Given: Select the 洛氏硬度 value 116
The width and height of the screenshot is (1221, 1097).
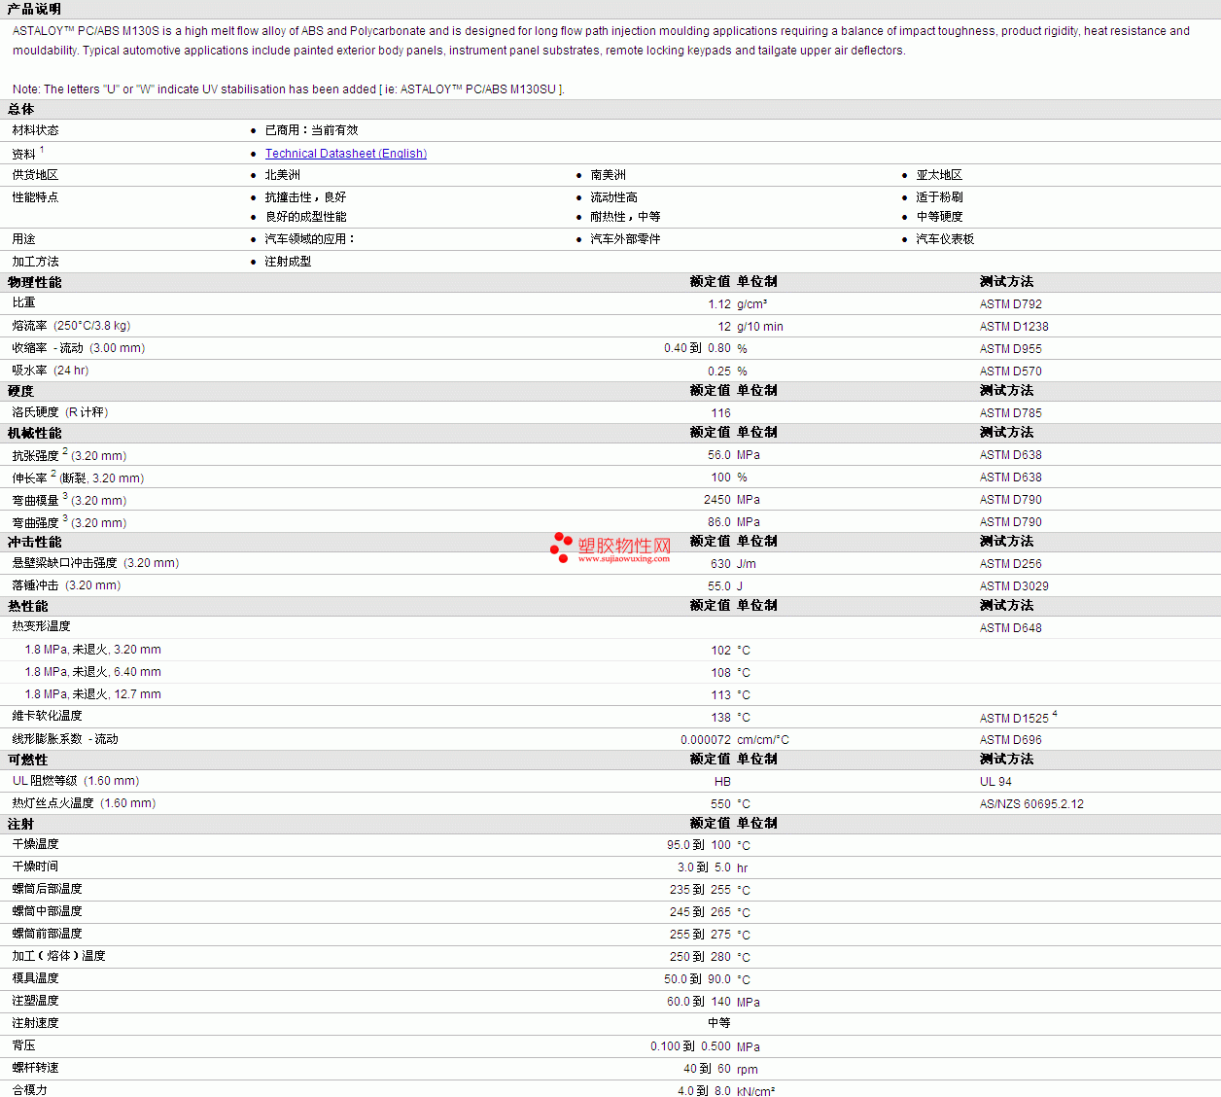Looking at the screenshot, I should tap(721, 413).
